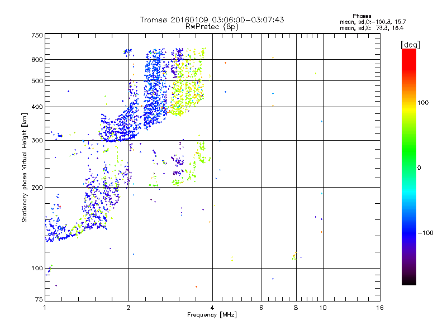Click the yellow-green point cluster near 8 MHz

(x=294, y=257)
